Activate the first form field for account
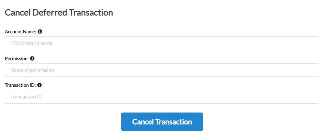The width and height of the screenshot is (323, 134). (x=162, y=43)
